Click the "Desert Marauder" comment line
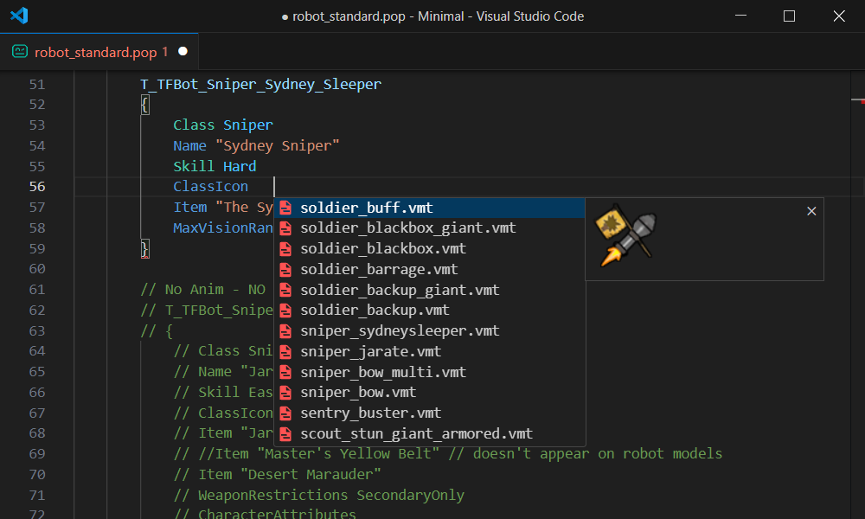 click(278, 474)
